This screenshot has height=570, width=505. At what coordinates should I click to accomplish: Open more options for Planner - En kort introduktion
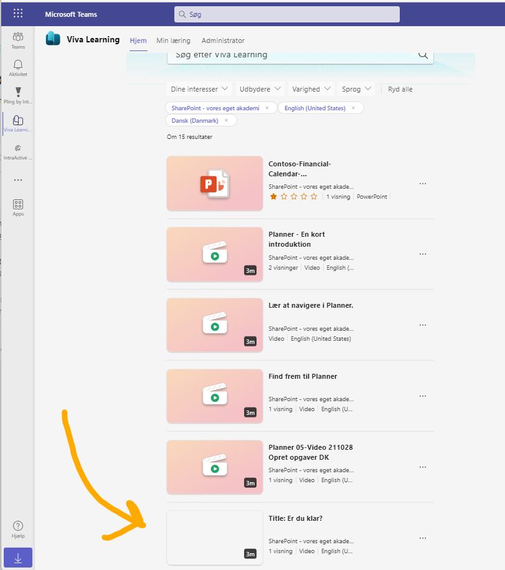[423, 254]
